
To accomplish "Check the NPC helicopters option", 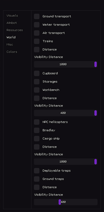I will coord(37,122).
